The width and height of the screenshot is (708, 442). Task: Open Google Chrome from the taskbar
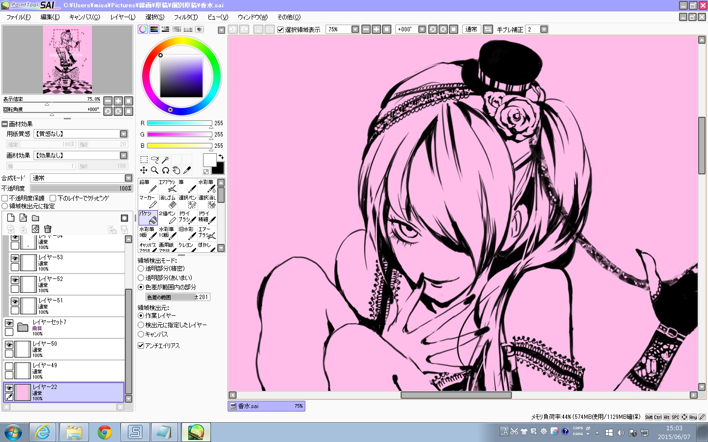pyautogui.click(x=104, y=432)
